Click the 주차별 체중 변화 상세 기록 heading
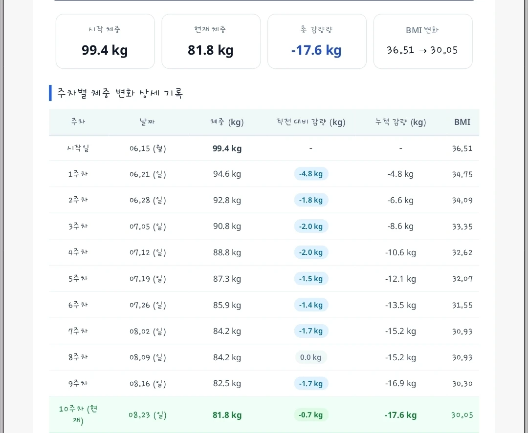528x433 pixels. tap(120, 93)
